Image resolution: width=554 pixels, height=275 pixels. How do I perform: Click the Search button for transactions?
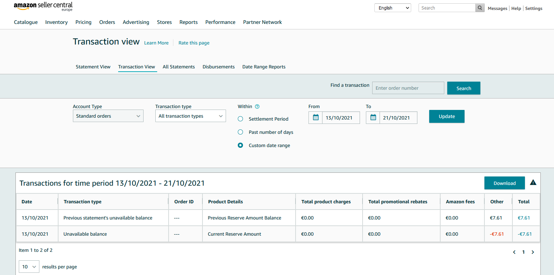coord(464,88)
